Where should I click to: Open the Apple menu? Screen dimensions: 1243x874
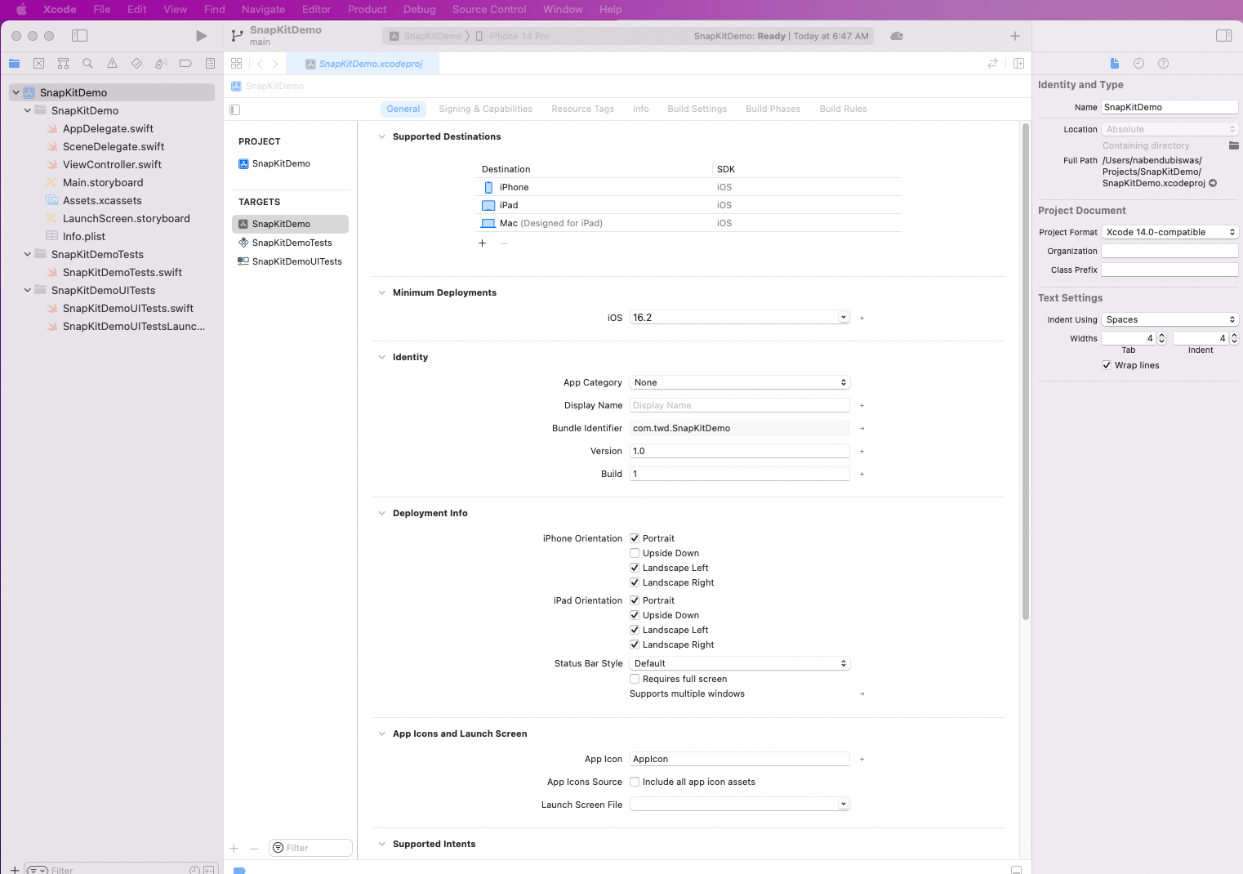click(21, 10)
